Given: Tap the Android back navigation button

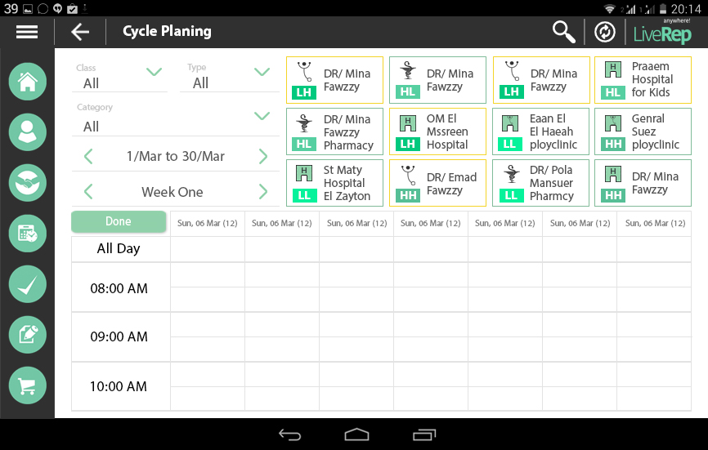Looking at the screenshot, I should click(290, 434).
